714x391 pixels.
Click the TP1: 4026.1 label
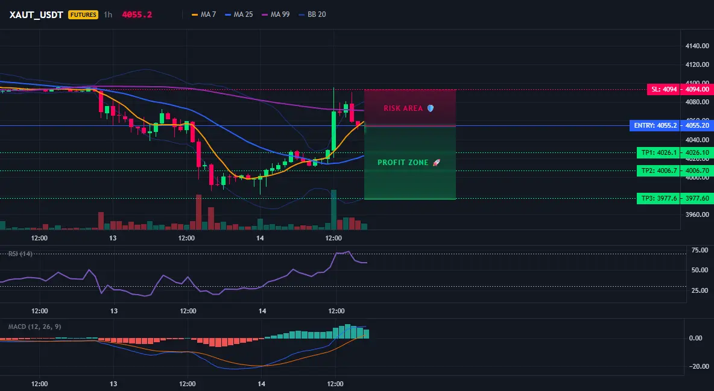[x=659, y=153]
